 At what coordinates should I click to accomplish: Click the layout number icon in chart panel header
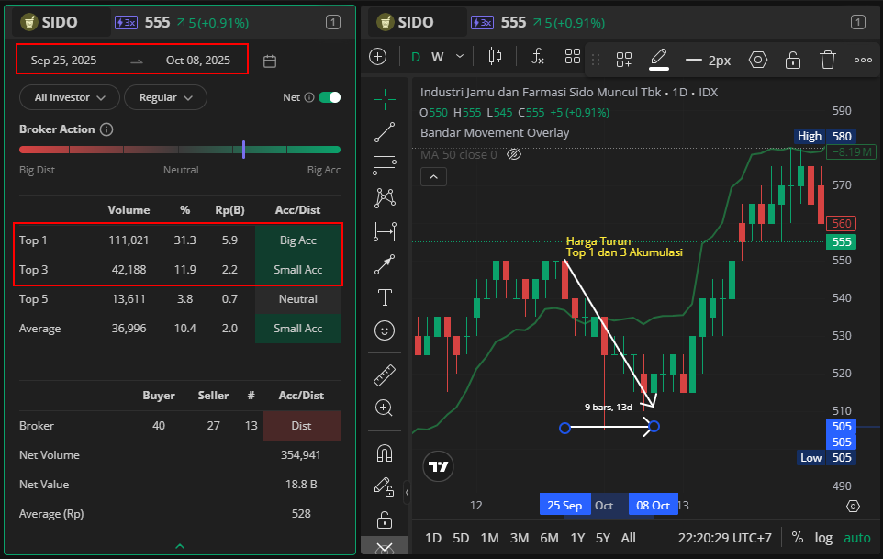857,23
